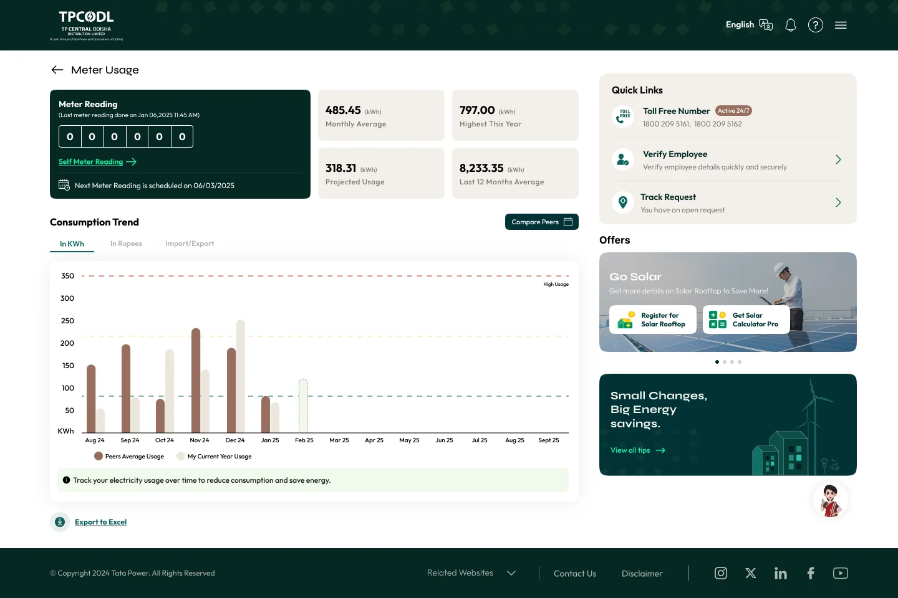Viewport: 898px width, 598px height.
Task: Switch to the In Rupees tab
Action: coord(126,244)
